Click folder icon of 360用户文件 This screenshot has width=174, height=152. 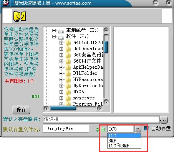coord(68,61)
